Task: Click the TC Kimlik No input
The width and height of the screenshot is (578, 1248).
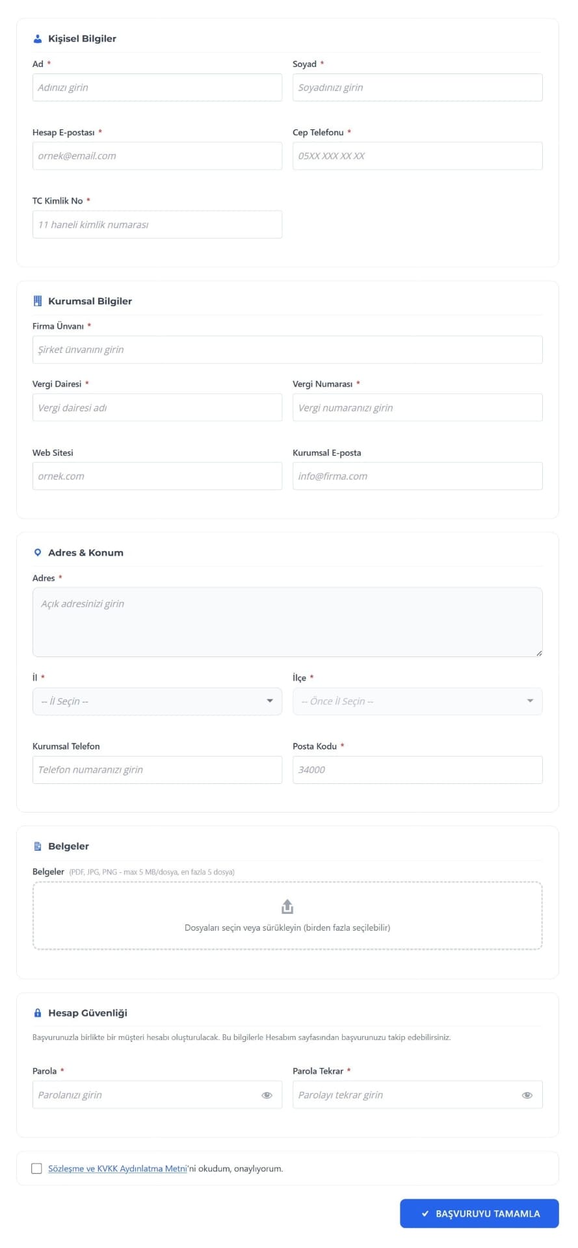Action: click(157, 225)
